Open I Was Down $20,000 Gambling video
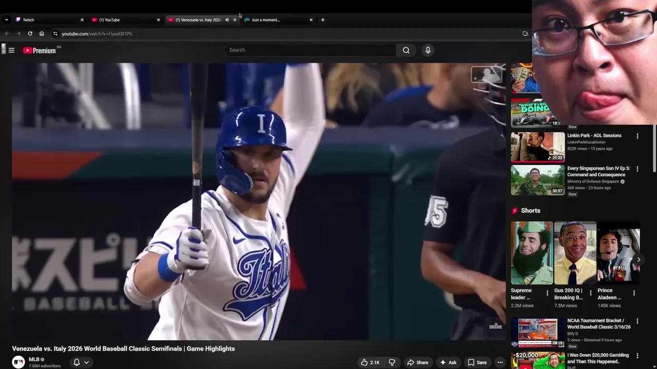 pyautogui.click(x=597, y=358)
